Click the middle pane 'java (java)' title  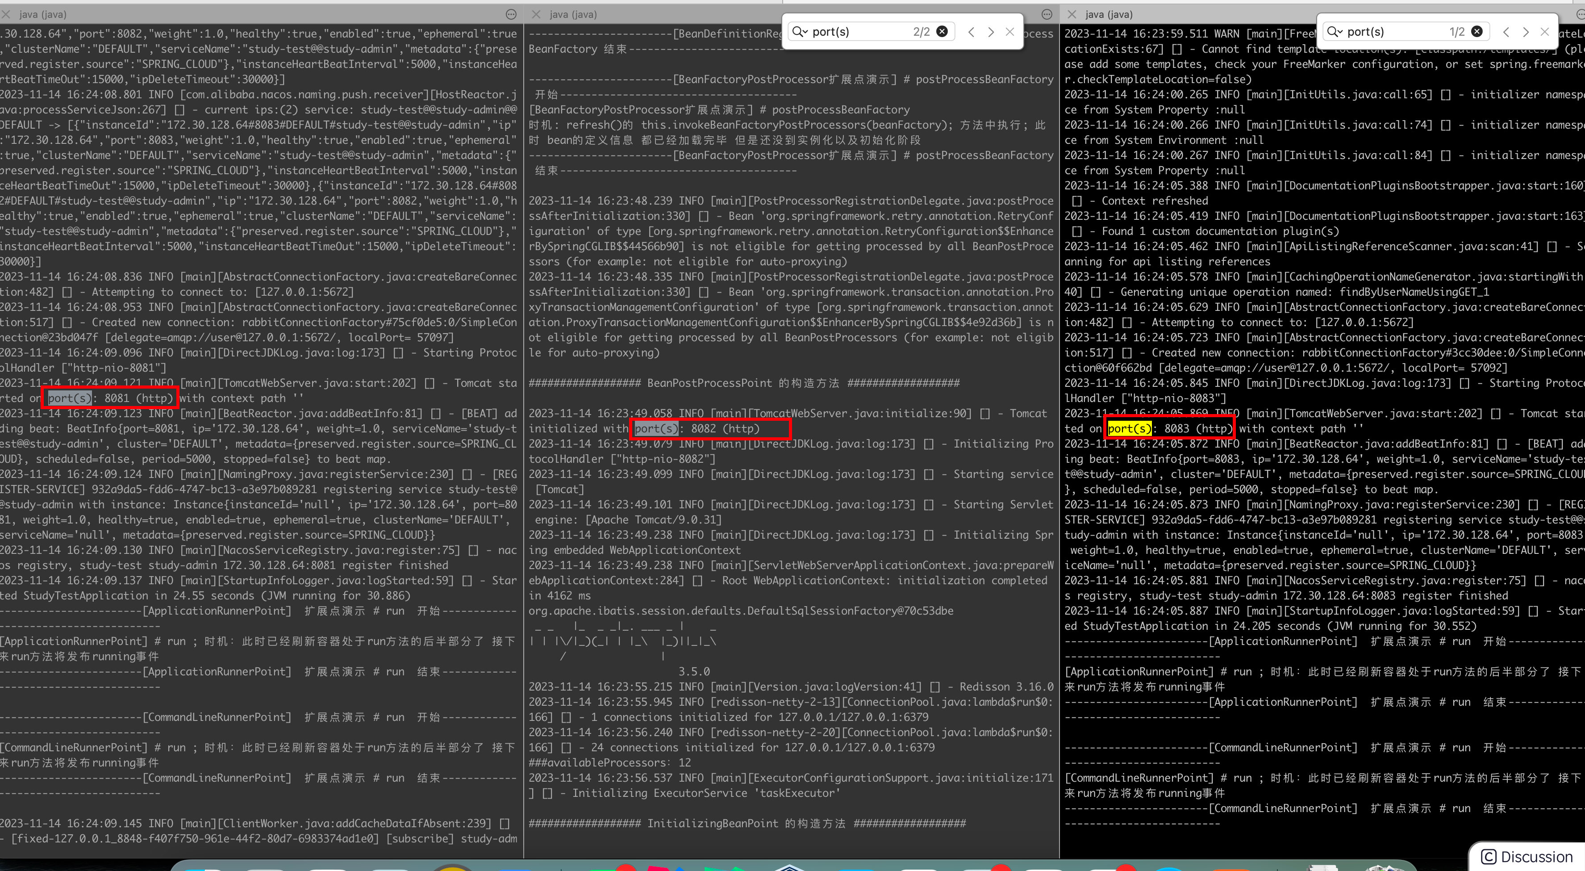pyautogui.click(x=572, y=13)
